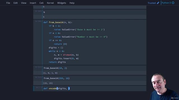Click the Trusted notebook button
Screen dimensions: 179x100
[x=152, y=3]
